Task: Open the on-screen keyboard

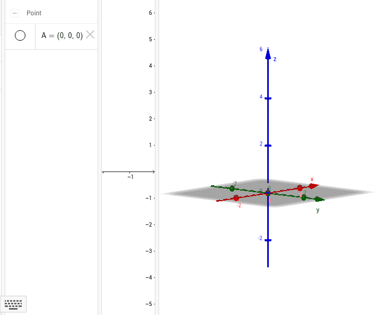Action: coord(13,304)
